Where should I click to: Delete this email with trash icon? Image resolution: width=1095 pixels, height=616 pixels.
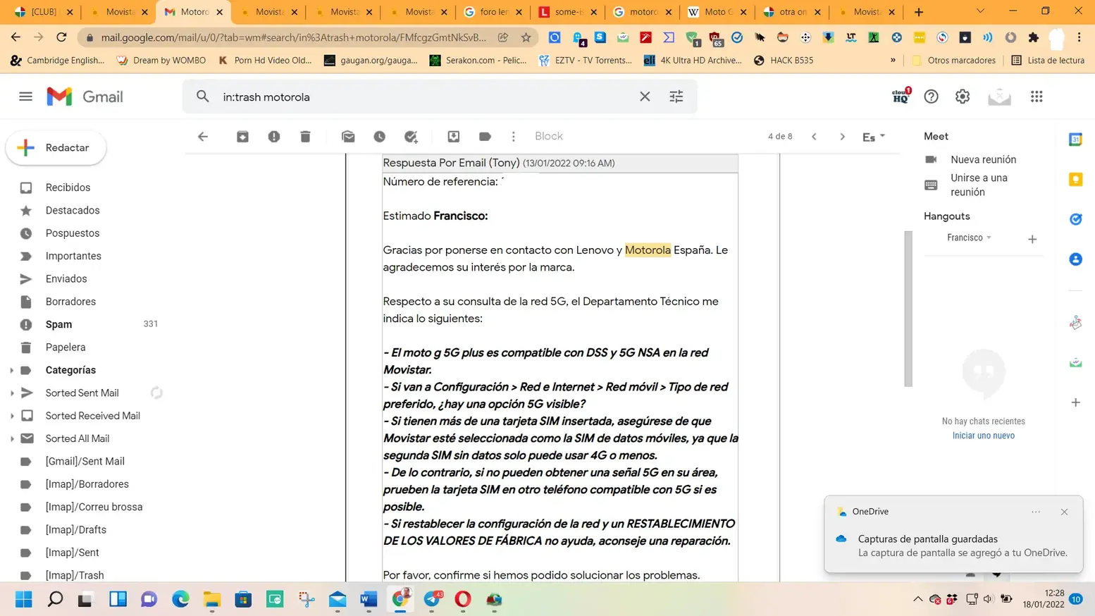pos(305,137)
